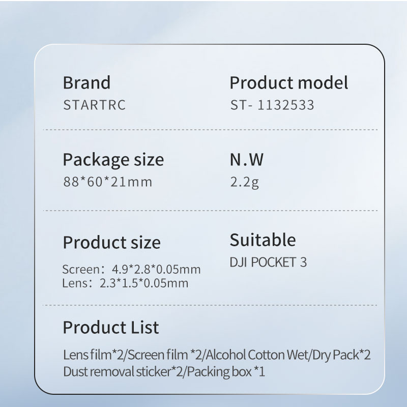Viewport: 407px width, 407px height.
Task: Click the Suitable heading
Action: pos(263,240)
